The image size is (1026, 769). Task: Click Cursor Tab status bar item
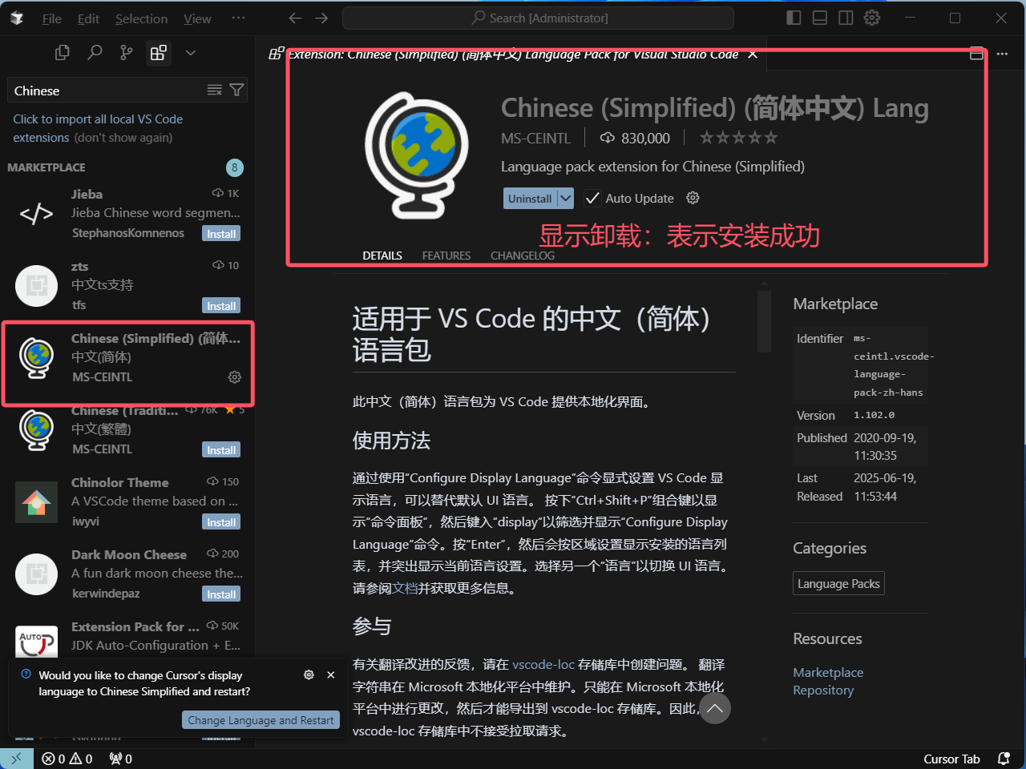(951, 759)
